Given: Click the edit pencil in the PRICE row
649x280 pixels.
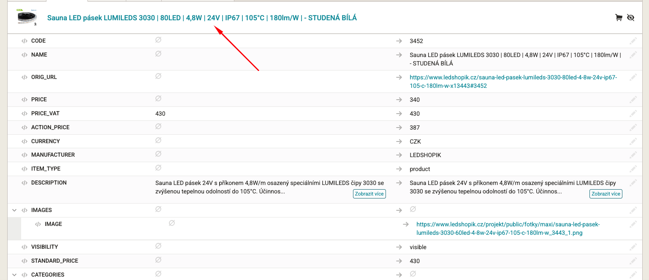Looking at the screenshot, I should coord(633,100).
